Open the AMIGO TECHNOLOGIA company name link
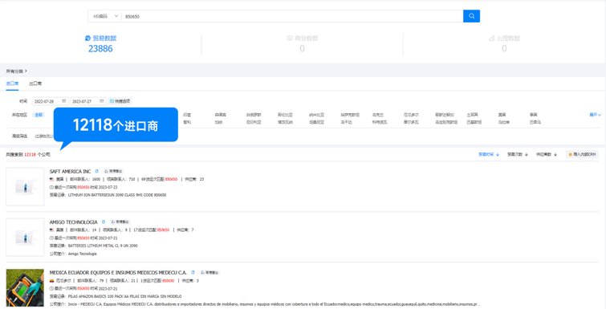Screen dimensions: 606x309 73,222
